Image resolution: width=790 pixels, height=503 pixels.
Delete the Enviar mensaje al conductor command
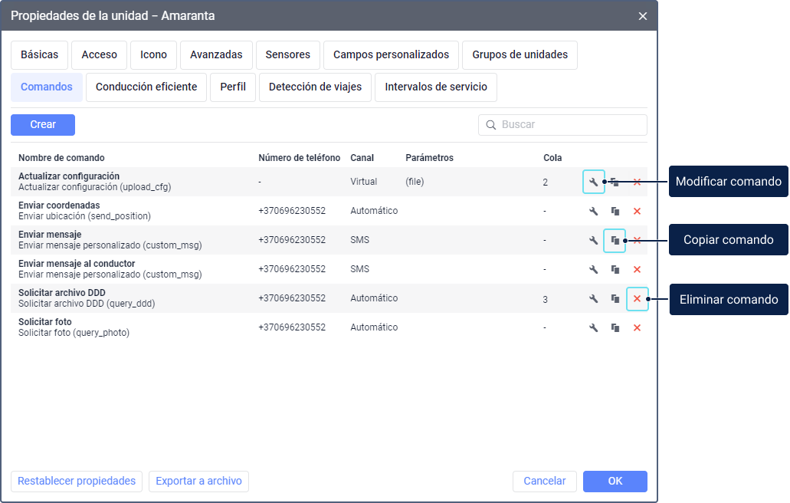point(637,269)
